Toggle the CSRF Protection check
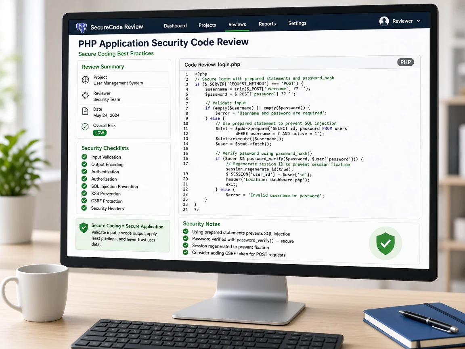This screenshot has width=465, height=349. 84,201
